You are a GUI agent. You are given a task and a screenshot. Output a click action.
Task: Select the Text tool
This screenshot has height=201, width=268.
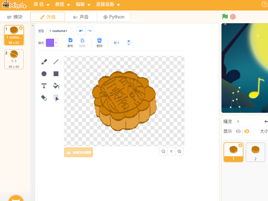tap(44, 86)
